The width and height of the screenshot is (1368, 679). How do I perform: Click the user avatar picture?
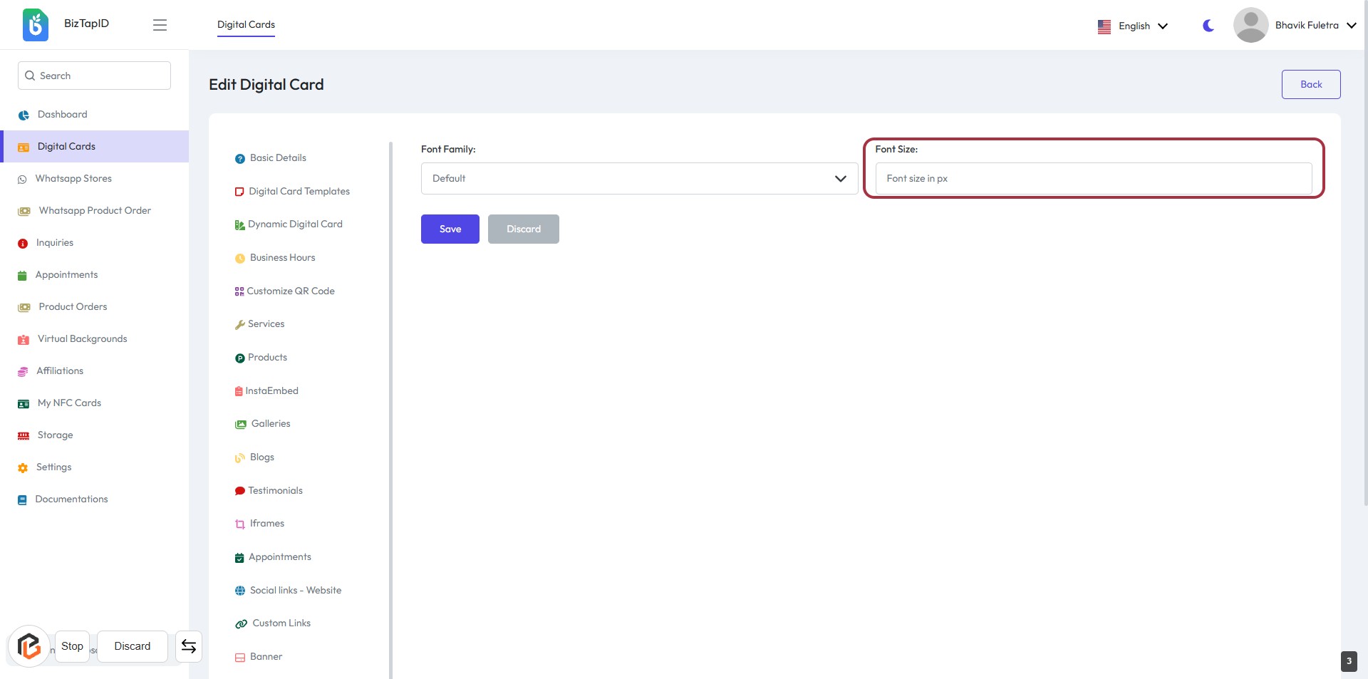point(1250,25)
